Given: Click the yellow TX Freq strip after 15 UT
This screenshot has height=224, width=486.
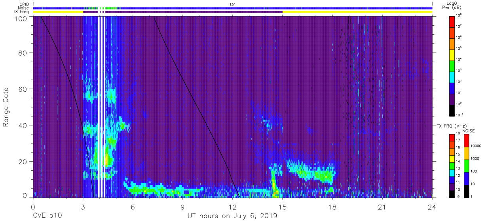Looking at the screenshot, I should [357, 12].
